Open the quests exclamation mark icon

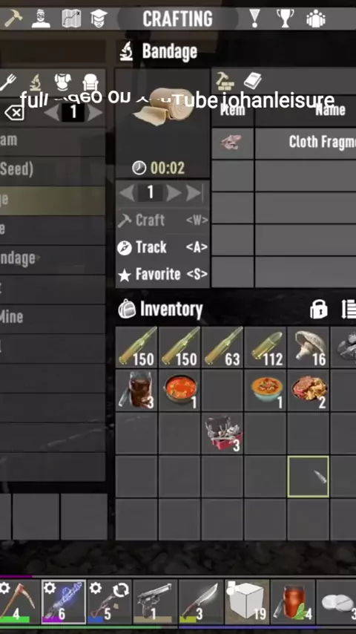pyautogui.click(x=254, y=19)
